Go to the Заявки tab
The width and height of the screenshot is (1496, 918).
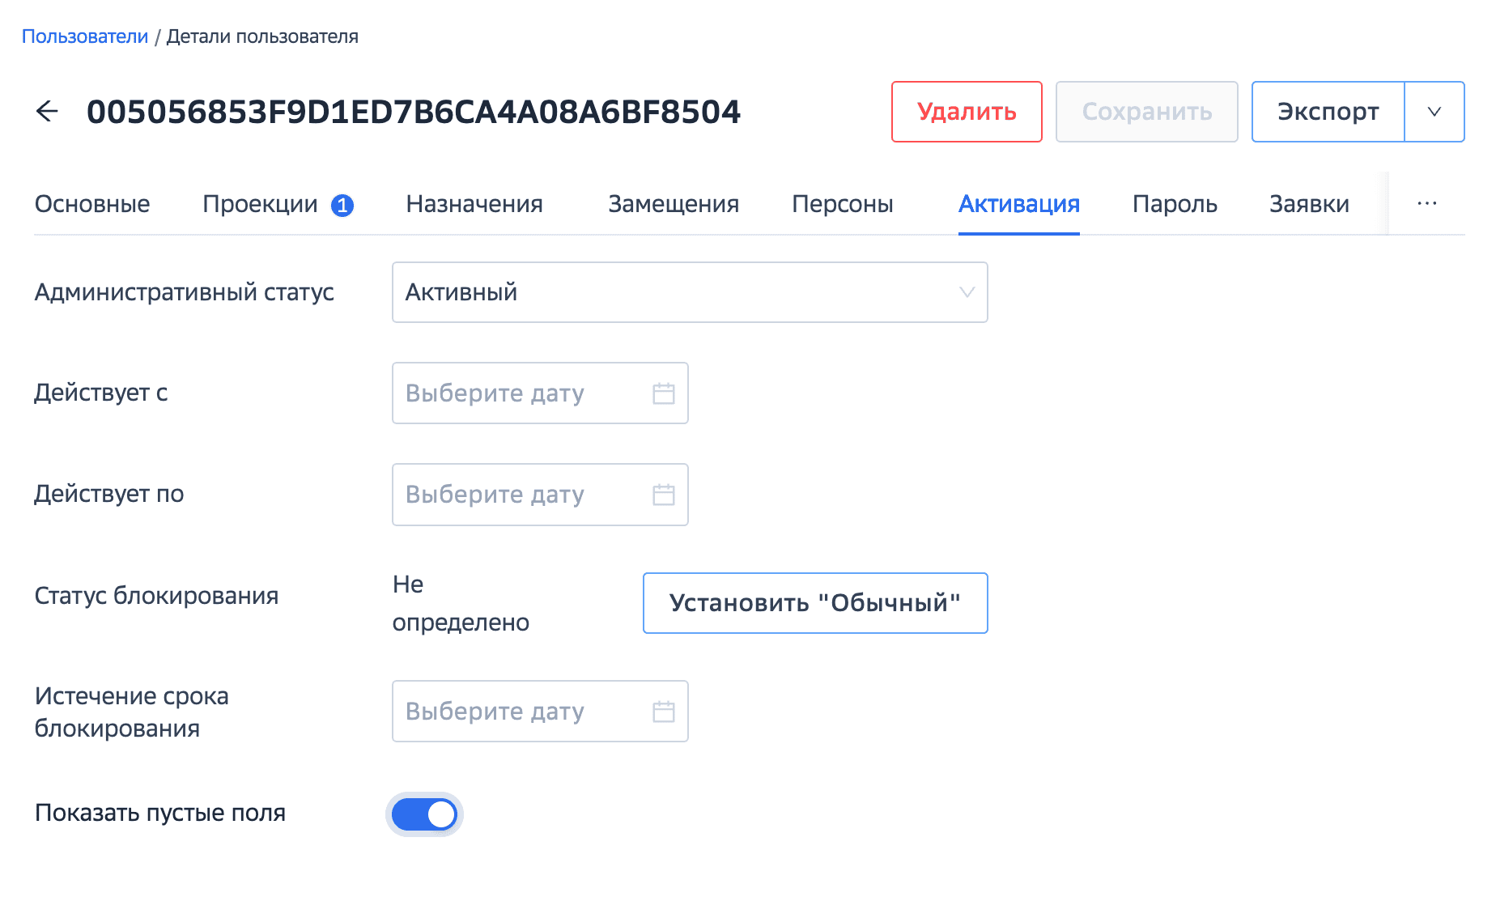click(1309, 204)
